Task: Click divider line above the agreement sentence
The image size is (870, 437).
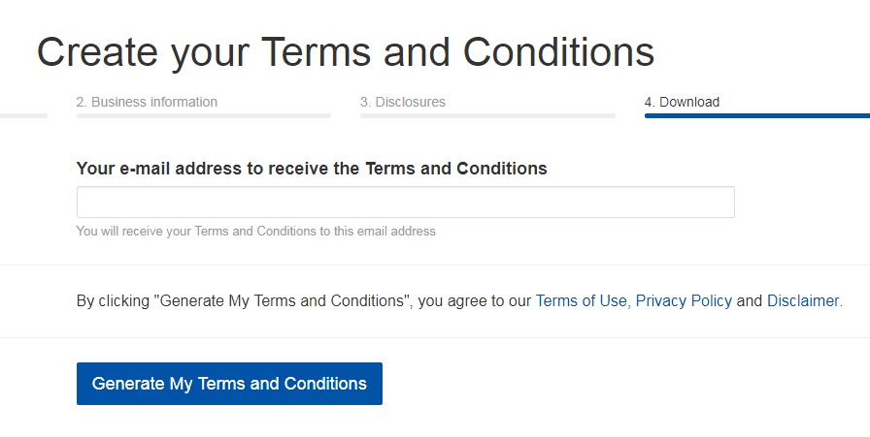Action: (x=435, y=265)
